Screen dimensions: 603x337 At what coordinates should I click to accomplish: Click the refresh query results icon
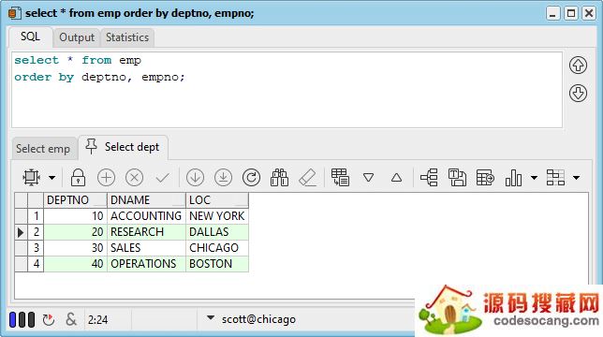(x=252, y=178)
